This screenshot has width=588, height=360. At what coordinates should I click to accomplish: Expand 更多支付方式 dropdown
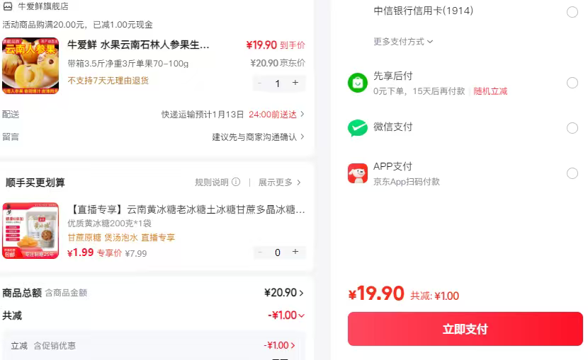click(403, 42)
